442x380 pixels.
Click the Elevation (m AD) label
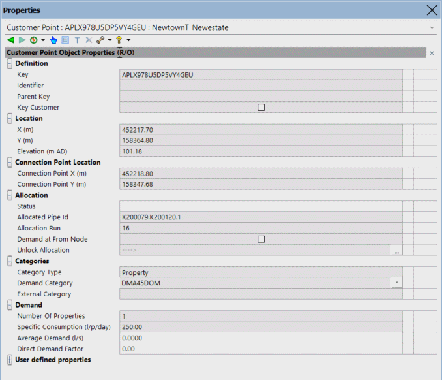[42, 151]
